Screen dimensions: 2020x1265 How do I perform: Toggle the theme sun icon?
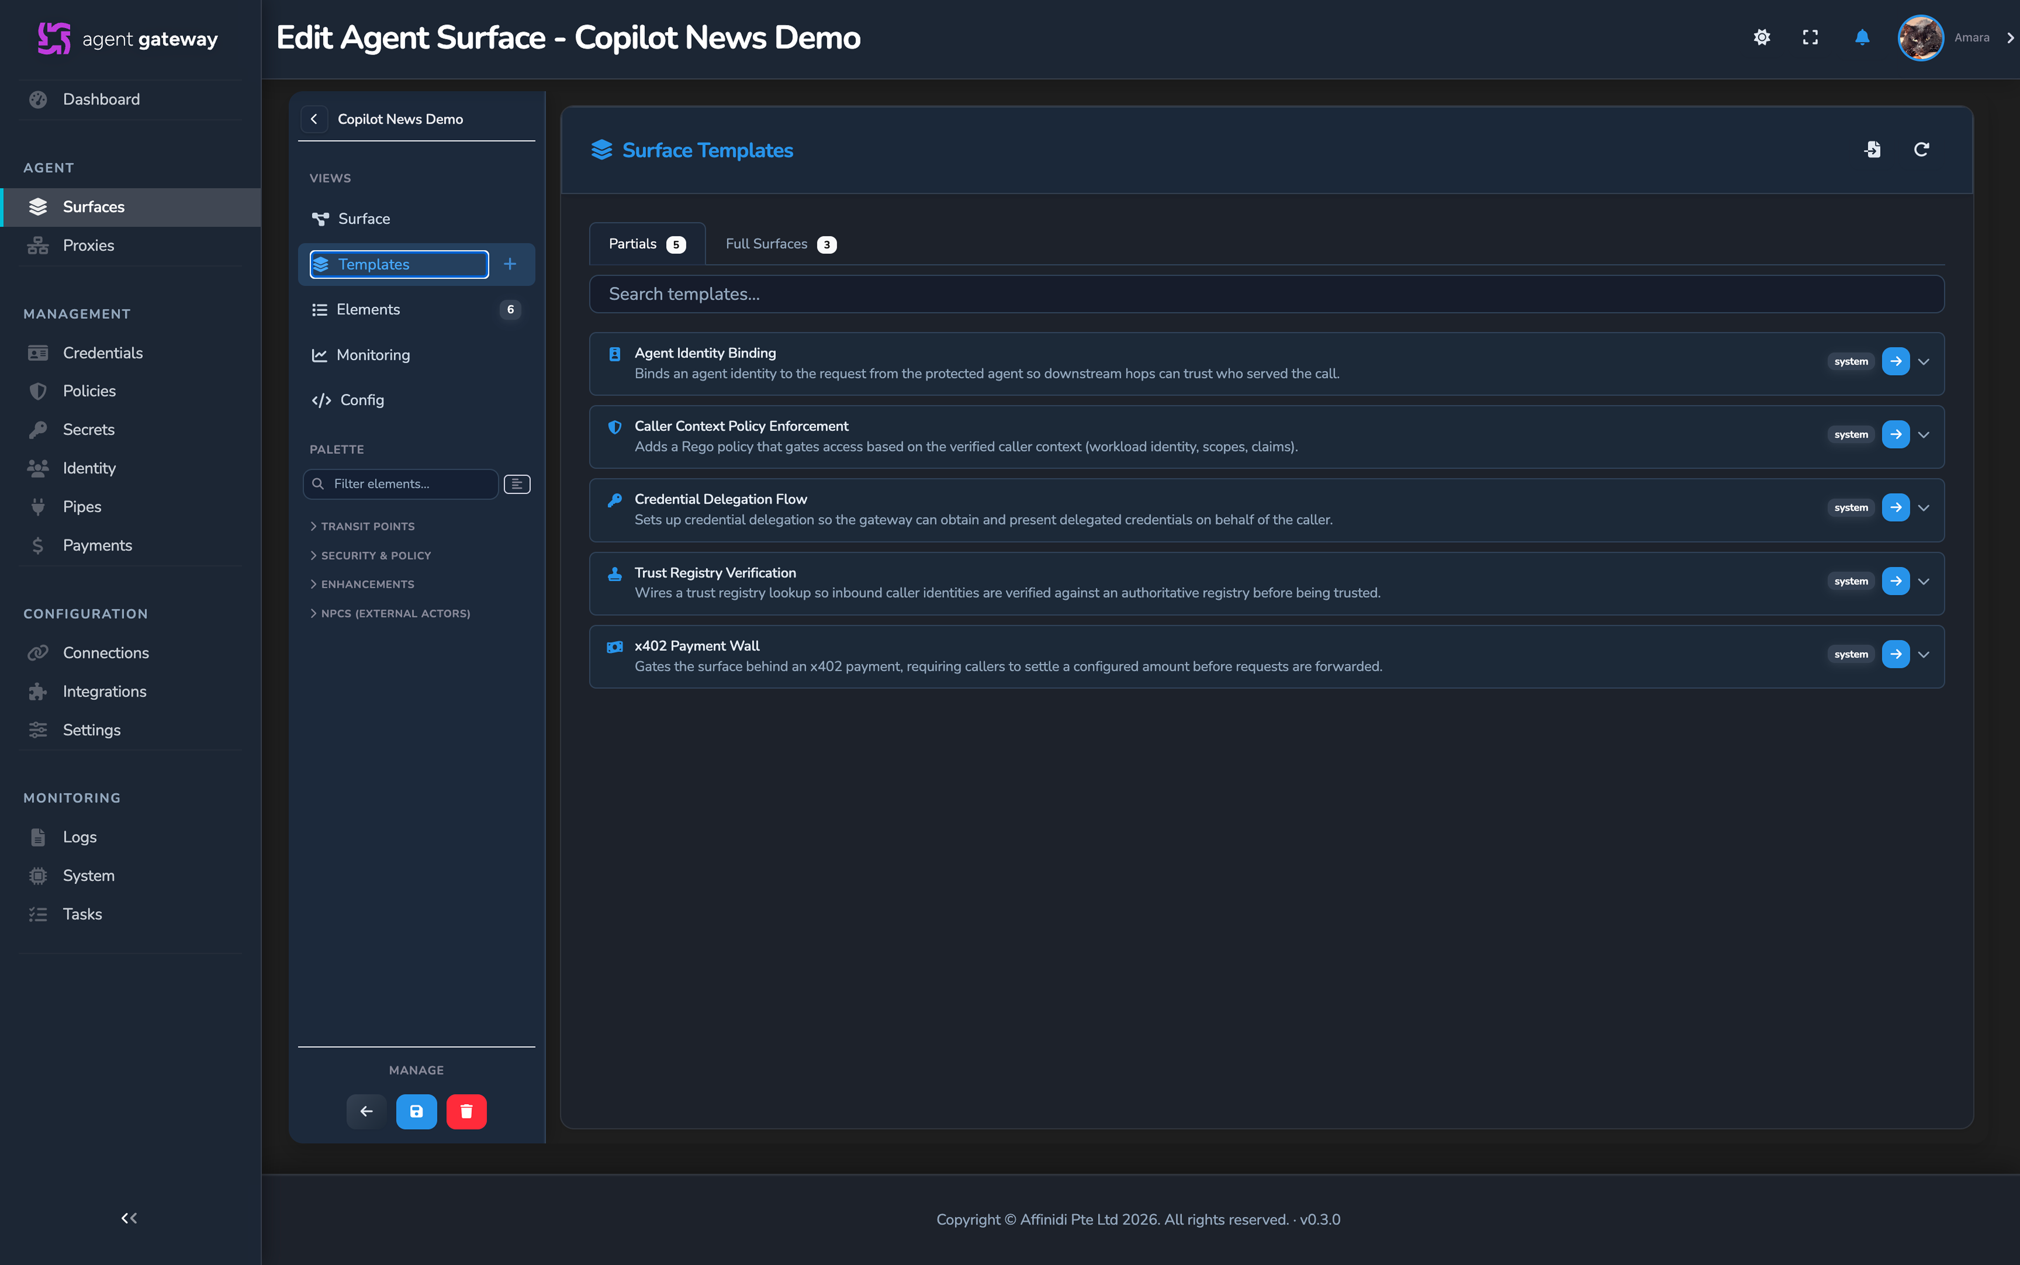click(1762, 38)
